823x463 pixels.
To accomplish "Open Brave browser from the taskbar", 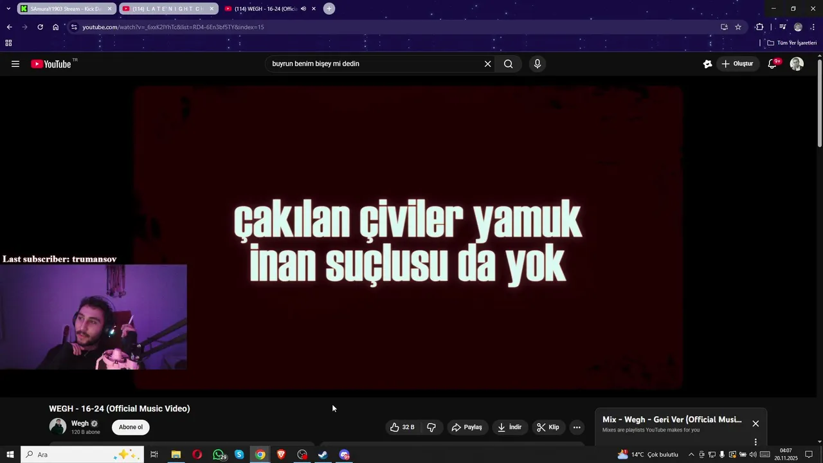I will point(281,455).
